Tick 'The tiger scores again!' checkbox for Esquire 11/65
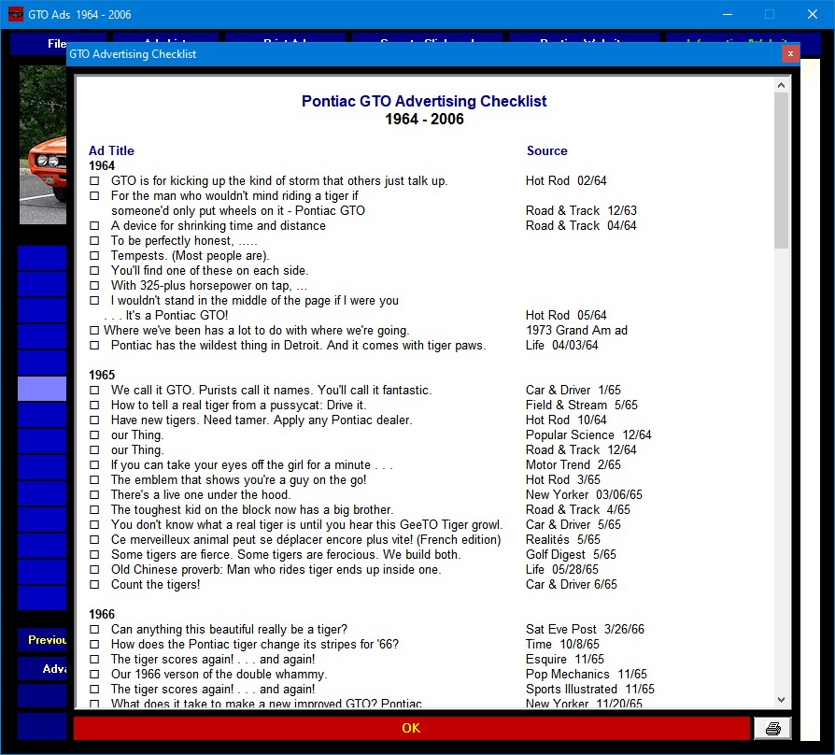 pyautogui.click(x=94, y=659)
